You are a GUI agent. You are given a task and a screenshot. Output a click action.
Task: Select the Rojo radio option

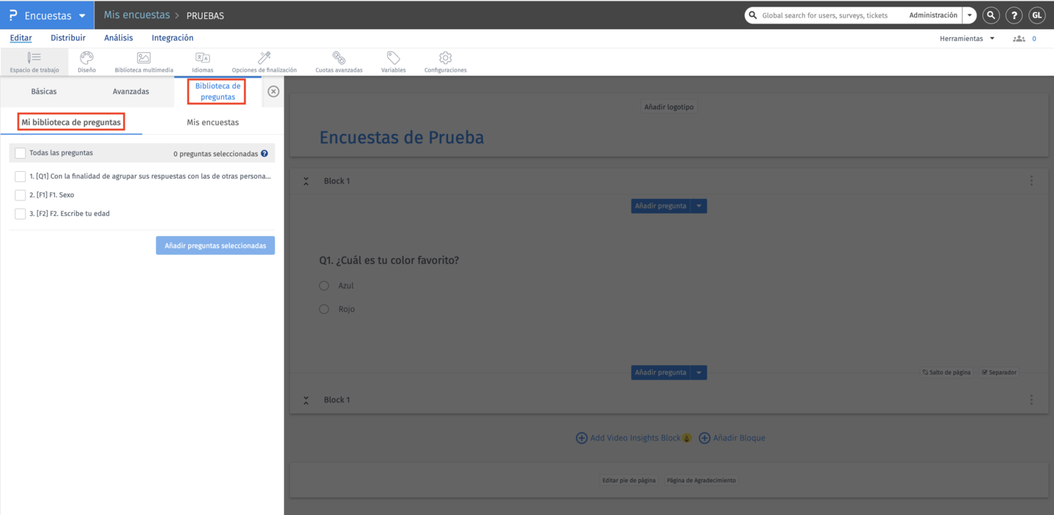click(x=324, y=309)
